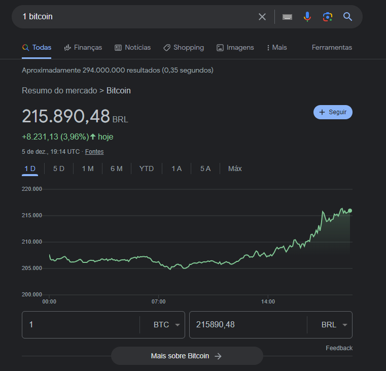The image size is (386, 371).
Task: Clear the search box with the X icon
Action: click(x=262, y=17)
